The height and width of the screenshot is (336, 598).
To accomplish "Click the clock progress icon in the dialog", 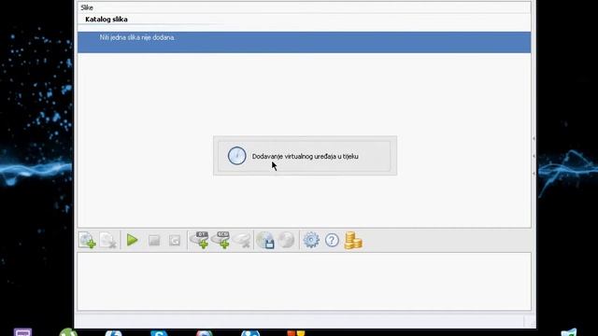I will click(x=236, y=156).
